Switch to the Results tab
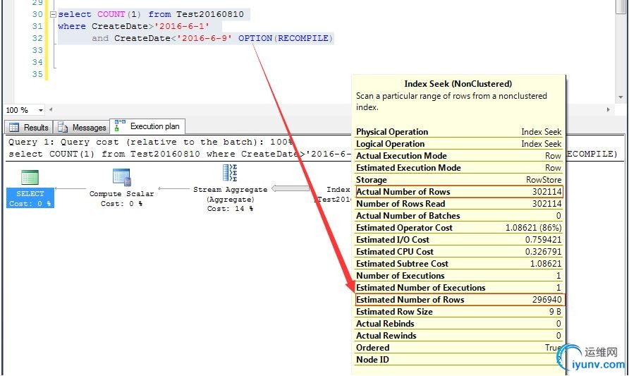629x376 pixels. [x=28, y=127]
